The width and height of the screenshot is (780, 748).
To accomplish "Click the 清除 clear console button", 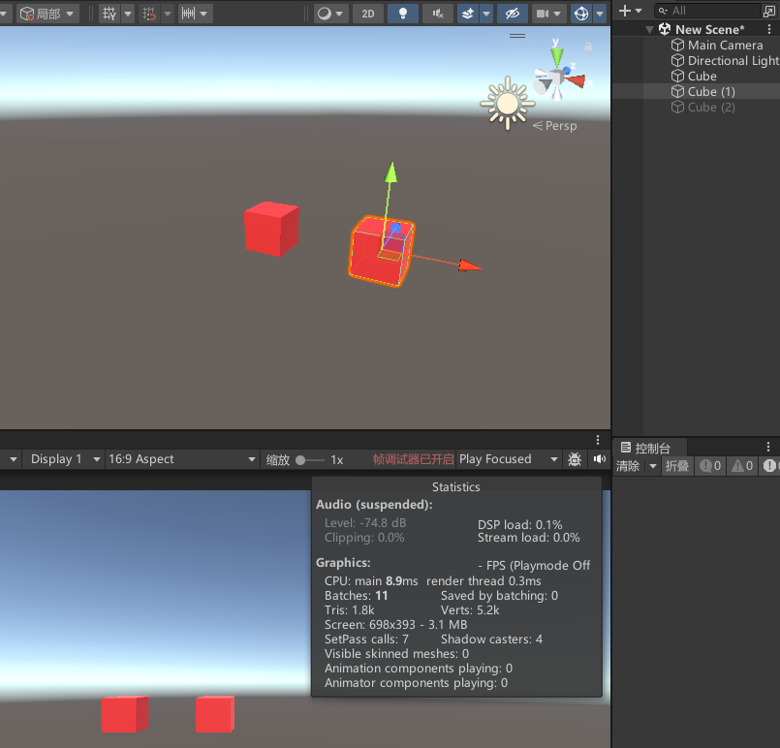I will 629,466.
